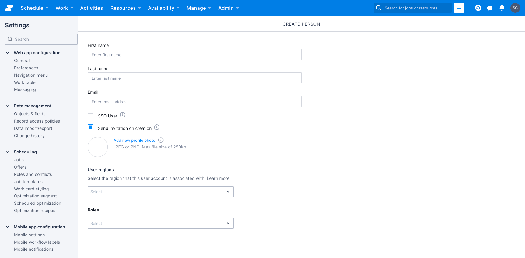
Task: Open Job templates
Action: click(x=28, y=182)
